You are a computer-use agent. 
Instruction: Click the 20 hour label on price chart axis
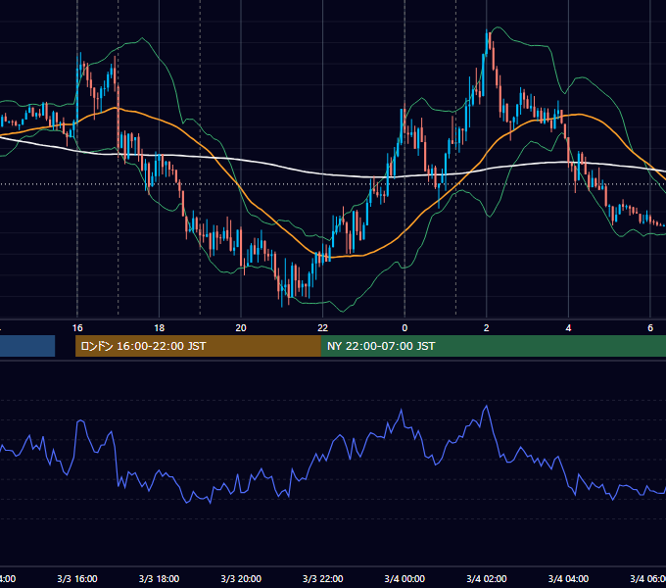click(x=241, y=328)
